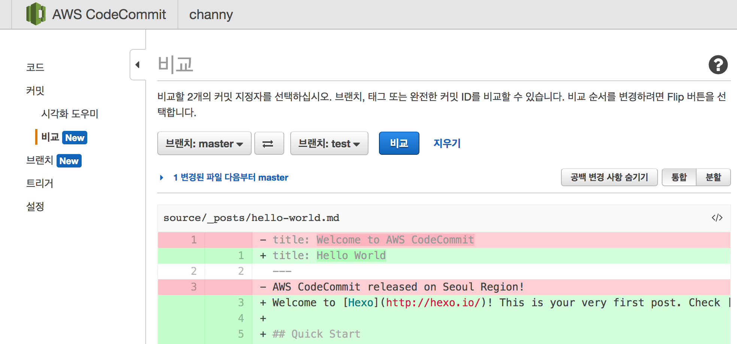Open 브랜치 in the sidebar
737x344 pixels.
coord(40,160)
